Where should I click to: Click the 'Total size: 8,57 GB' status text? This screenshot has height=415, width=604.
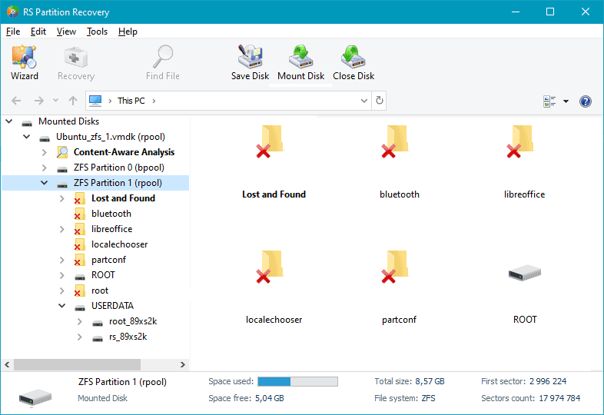click(x=410, y=381)
